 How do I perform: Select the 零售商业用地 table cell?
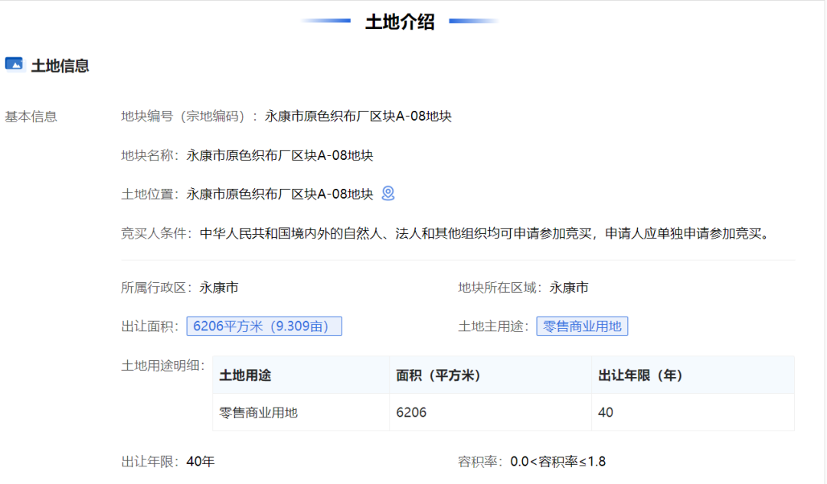[x=259, y=413]
